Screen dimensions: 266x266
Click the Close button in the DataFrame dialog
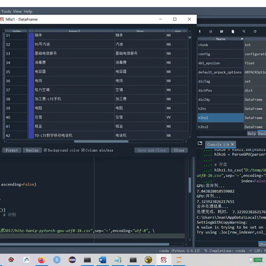(179, 150)
